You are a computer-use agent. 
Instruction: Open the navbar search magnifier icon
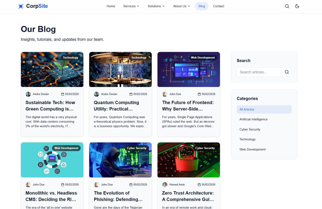click(287, 6)
